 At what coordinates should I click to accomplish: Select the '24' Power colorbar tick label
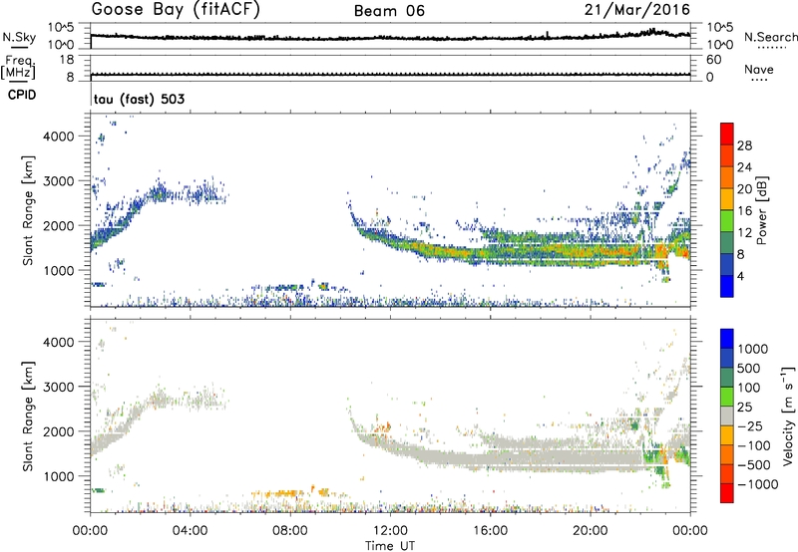pyautogui.click(x=744, y=167)
